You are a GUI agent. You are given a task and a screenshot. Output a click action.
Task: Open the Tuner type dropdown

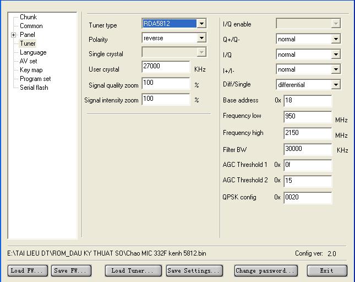(174, 23)
